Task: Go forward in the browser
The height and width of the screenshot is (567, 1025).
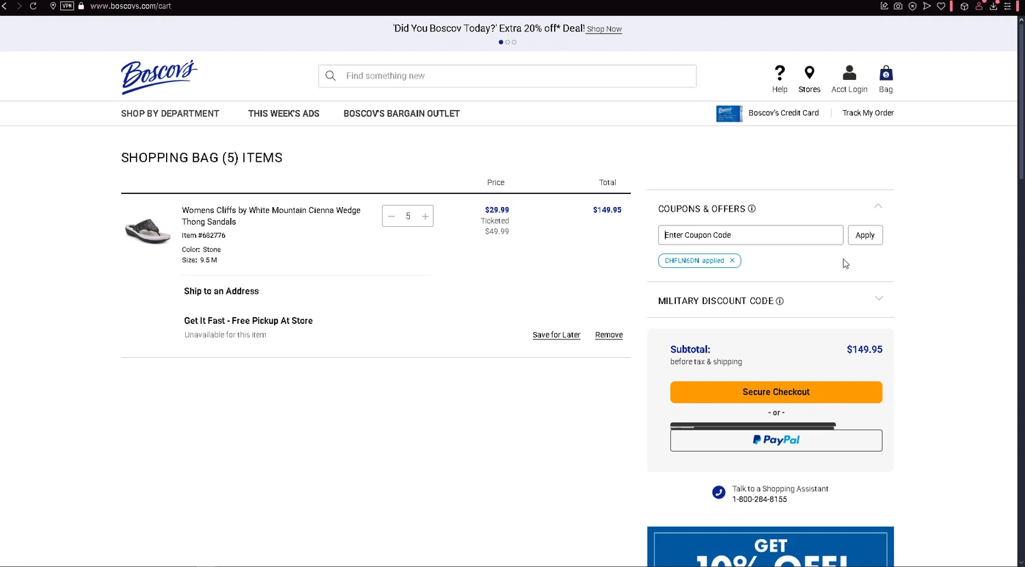Action: (18, 6)
